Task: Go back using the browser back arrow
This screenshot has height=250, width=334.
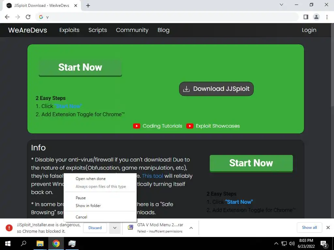Action: (7, 17)
